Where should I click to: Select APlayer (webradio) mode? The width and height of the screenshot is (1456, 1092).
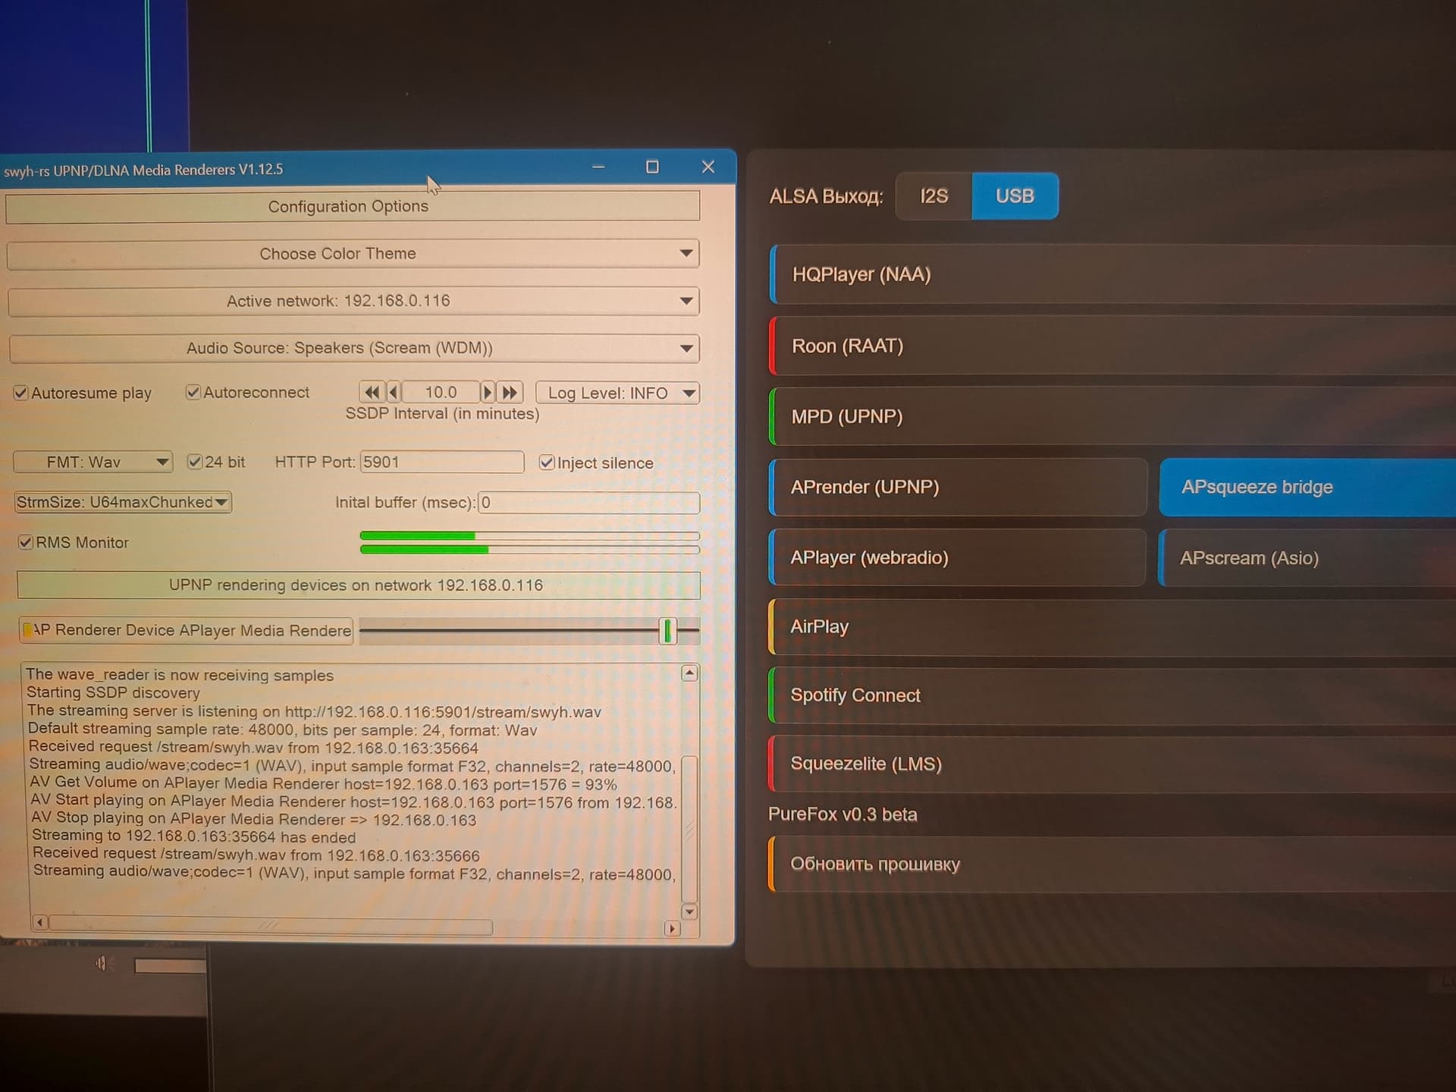pos(958,557)
